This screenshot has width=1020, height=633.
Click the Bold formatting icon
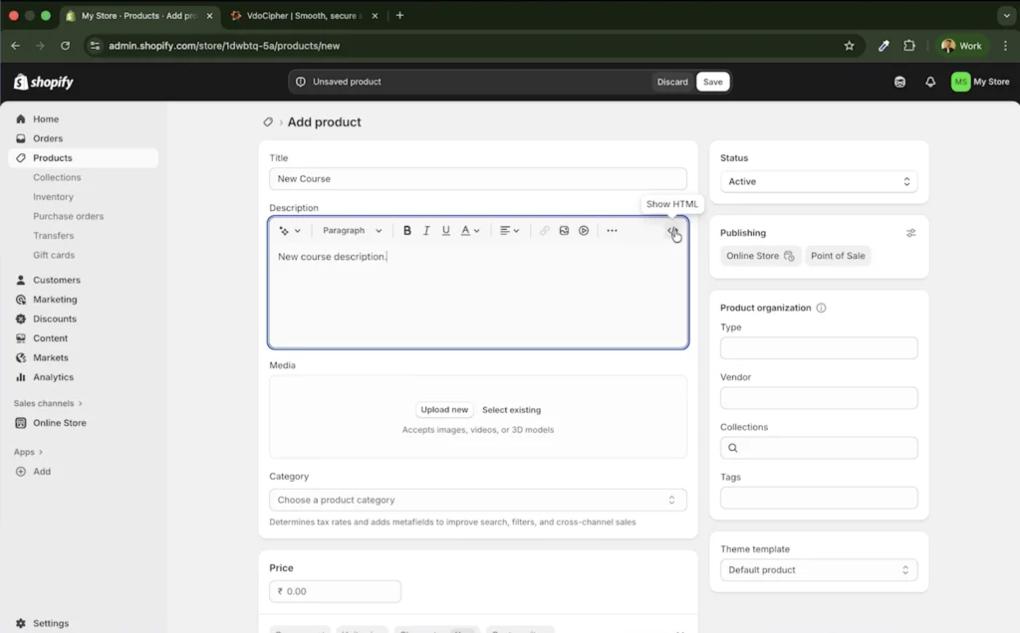tap(407, 231)
